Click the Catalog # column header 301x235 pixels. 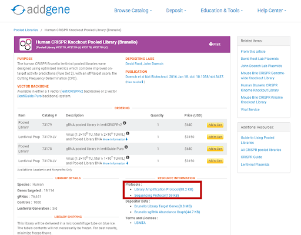[x=49, y=115]
